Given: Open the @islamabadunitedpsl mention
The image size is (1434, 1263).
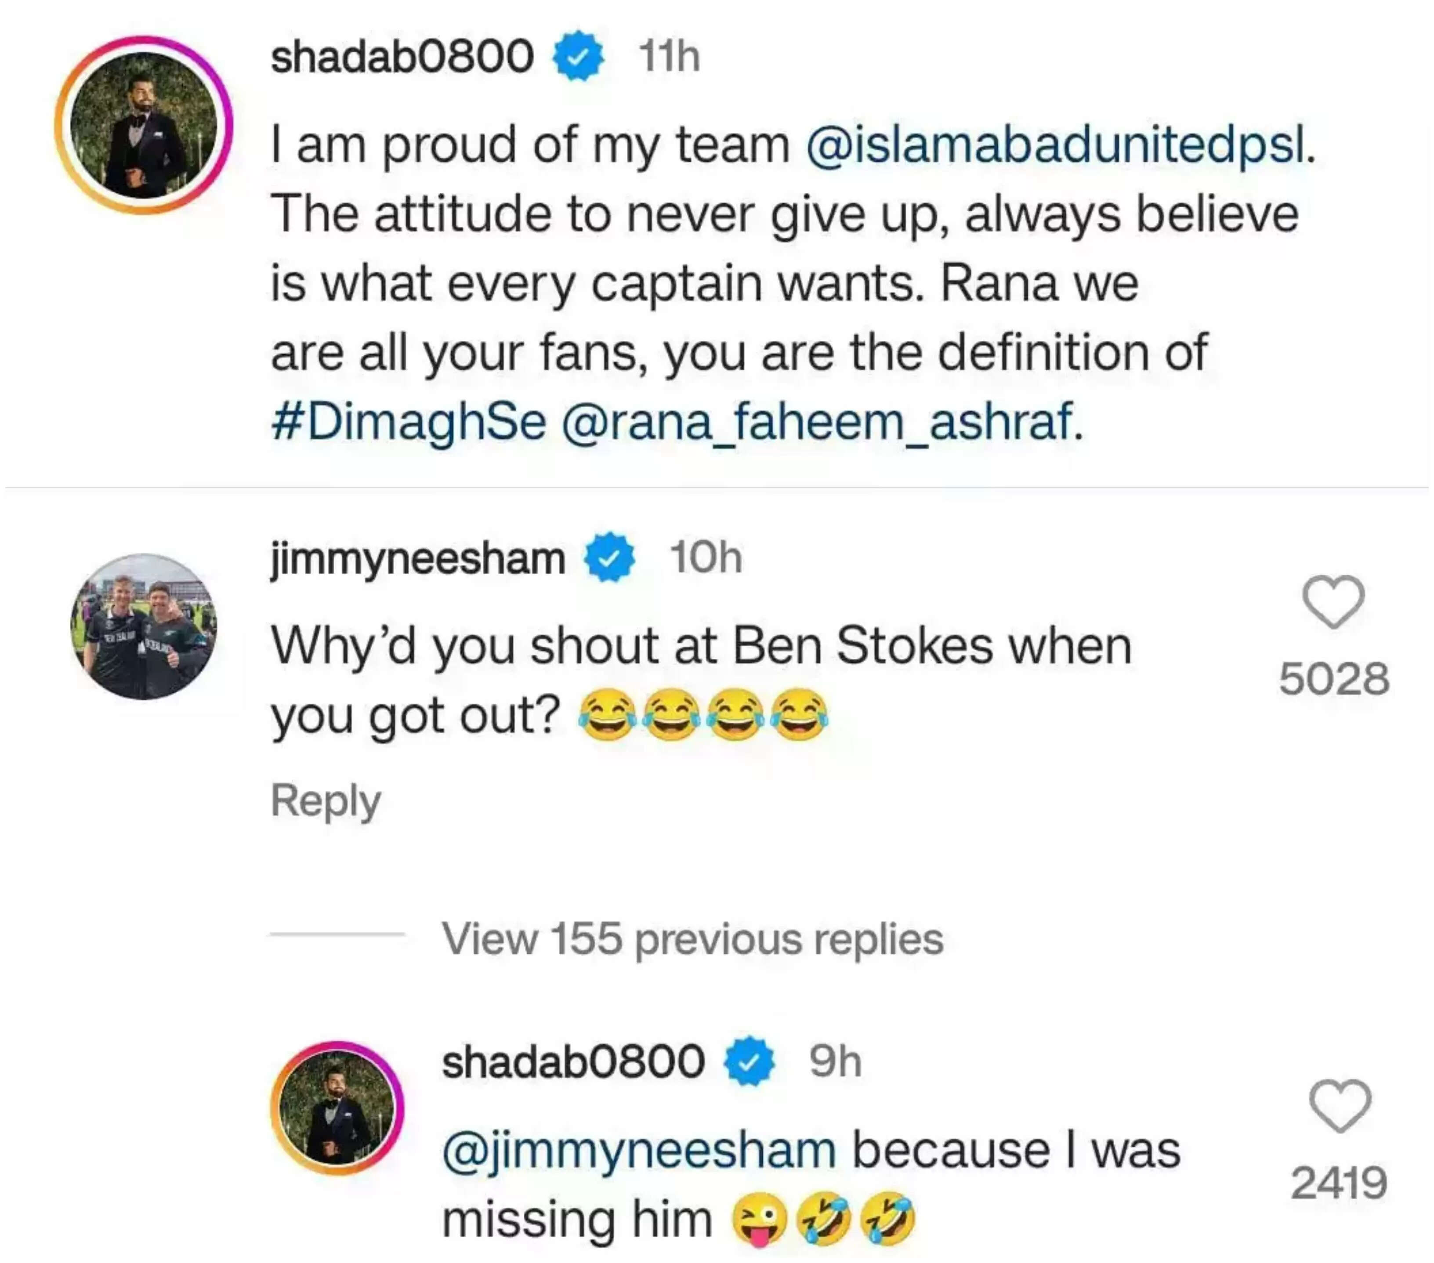Looking at the screenshot, I should 1061,145.
